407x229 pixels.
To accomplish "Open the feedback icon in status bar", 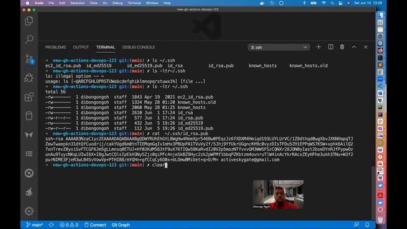I will pyautogui.click(x=356, y=225).
